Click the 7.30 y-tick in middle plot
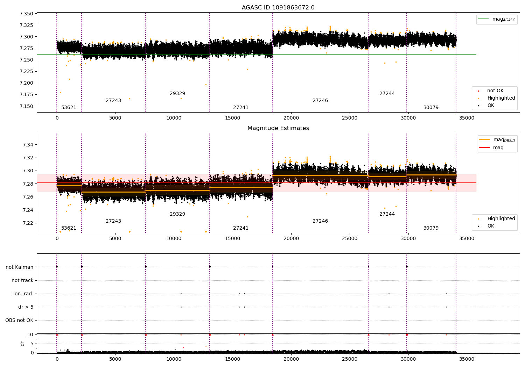Viewport: 525px width, 367px height. tap(28, 171)
